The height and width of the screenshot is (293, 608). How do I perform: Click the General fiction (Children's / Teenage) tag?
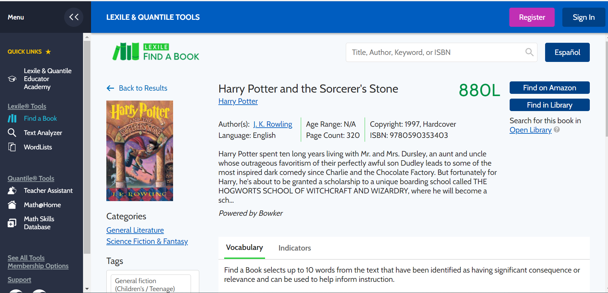[151, 284]
